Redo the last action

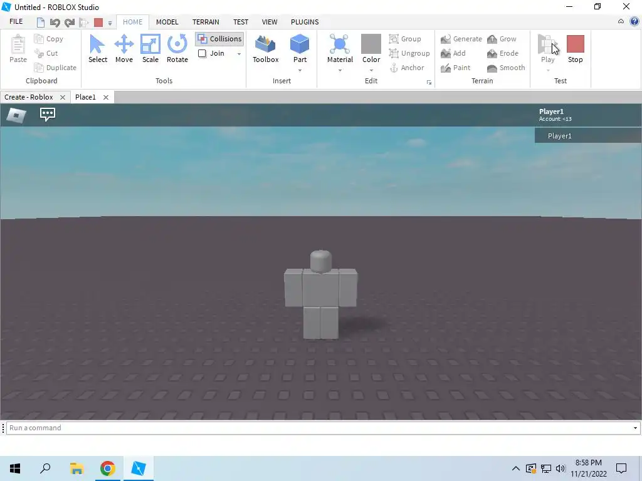[69, 22]
